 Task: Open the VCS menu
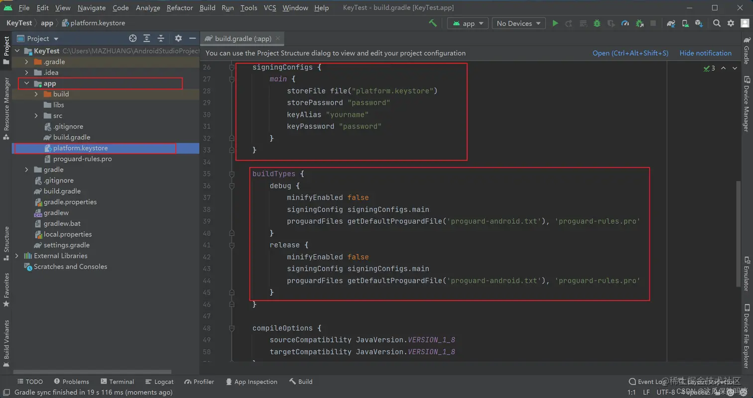point(270,7)
